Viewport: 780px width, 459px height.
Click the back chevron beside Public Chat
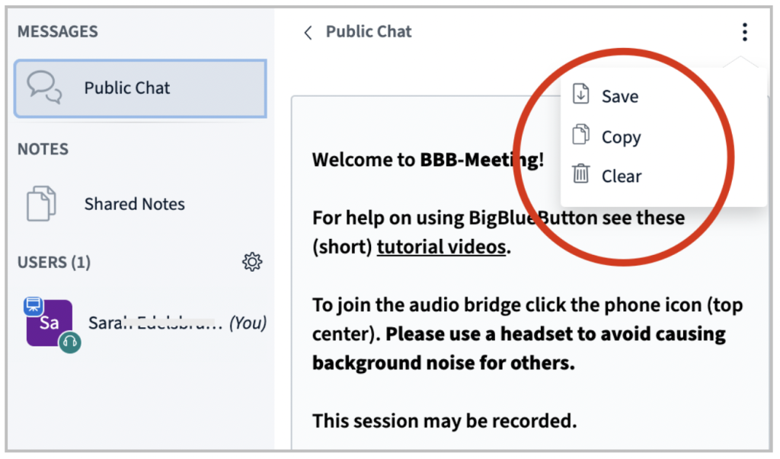click(x=308, y=33)
